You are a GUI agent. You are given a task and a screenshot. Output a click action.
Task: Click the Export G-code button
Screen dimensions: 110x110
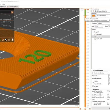tap(101, 108)
